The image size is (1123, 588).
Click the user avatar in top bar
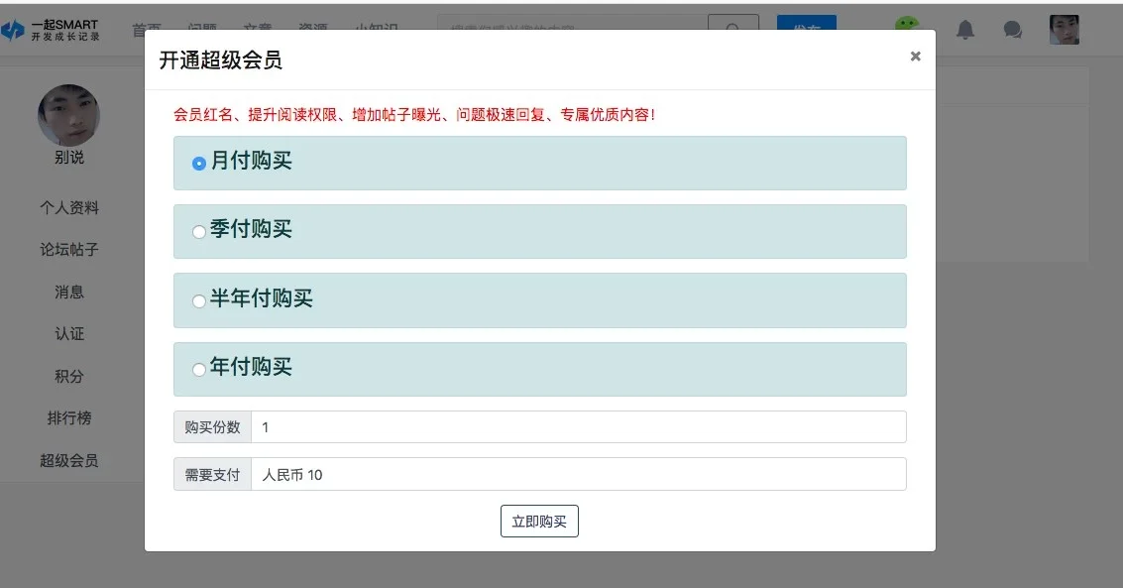pos(1064,30)
